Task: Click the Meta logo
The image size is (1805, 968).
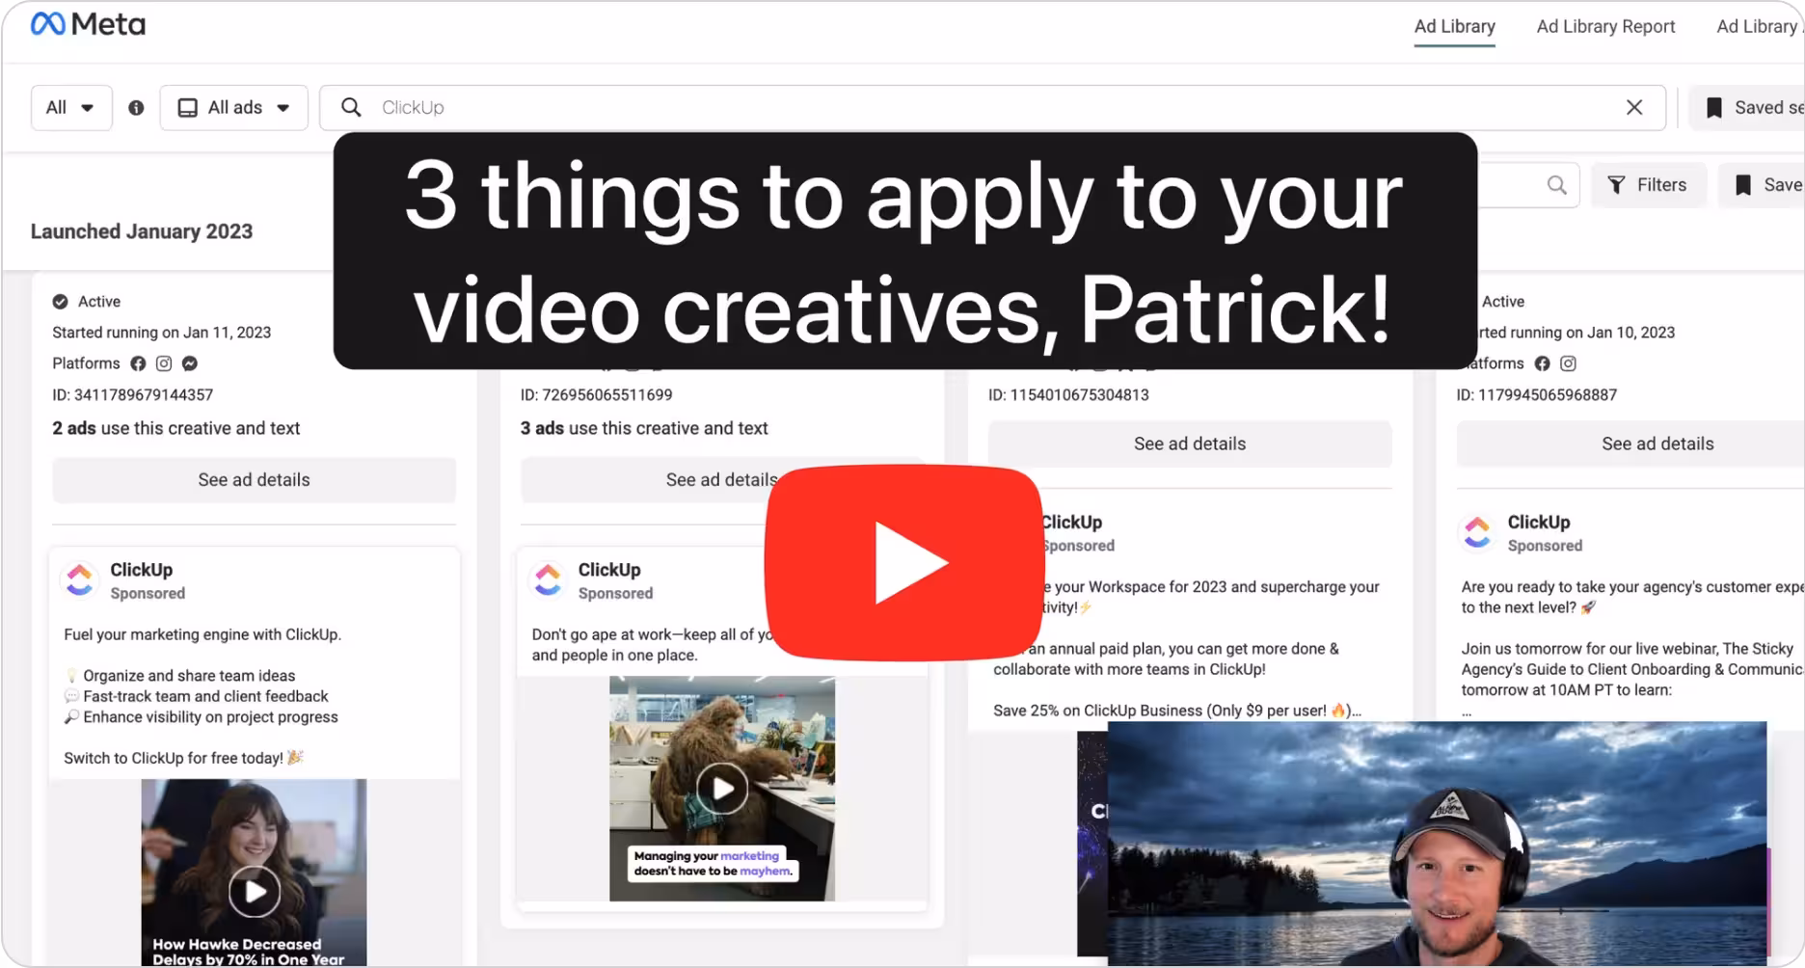Action: 88,24
